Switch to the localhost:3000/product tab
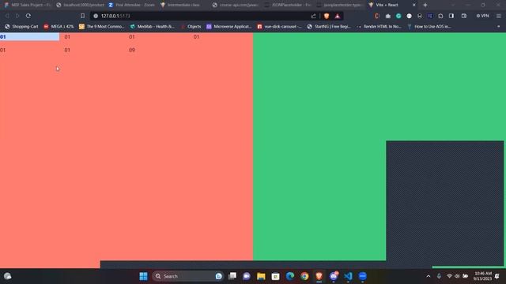 pyautogui.click(x=81, y=5)
